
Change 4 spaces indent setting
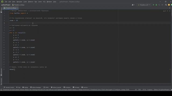pos(150,90)
